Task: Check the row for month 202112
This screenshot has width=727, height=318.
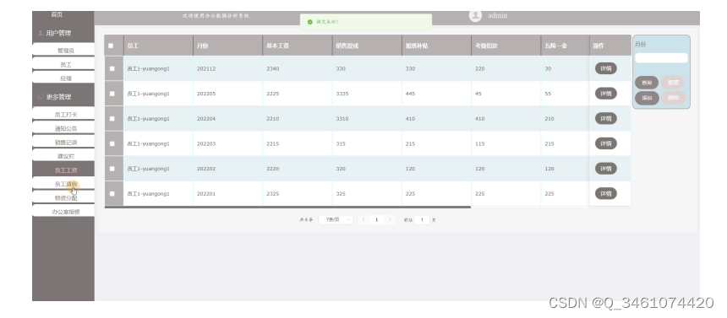Action: [x=112, y=68]
